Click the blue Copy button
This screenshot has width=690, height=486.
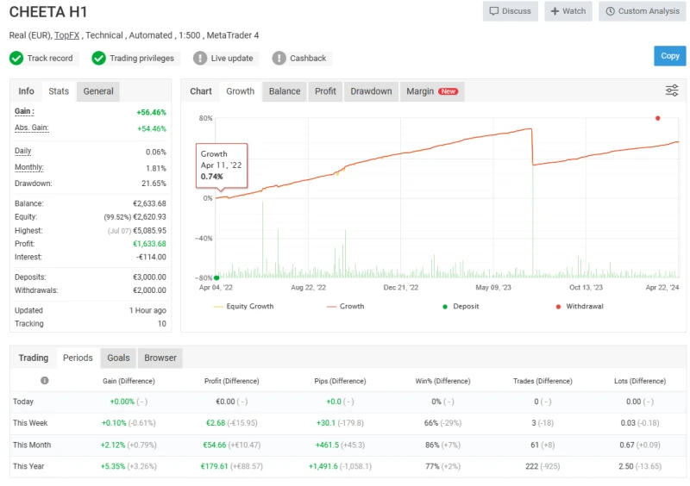[x=669, y=56]
